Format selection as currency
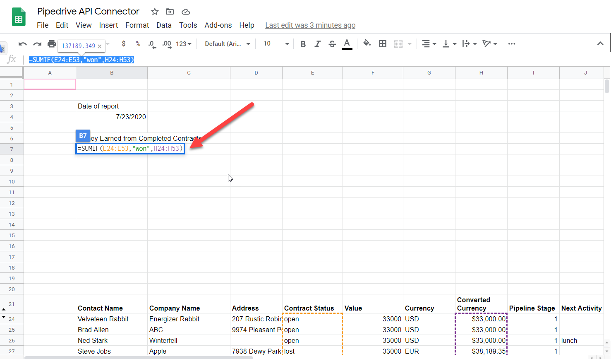The width and height of the screenshot is (611, 359). pos(123,43)
